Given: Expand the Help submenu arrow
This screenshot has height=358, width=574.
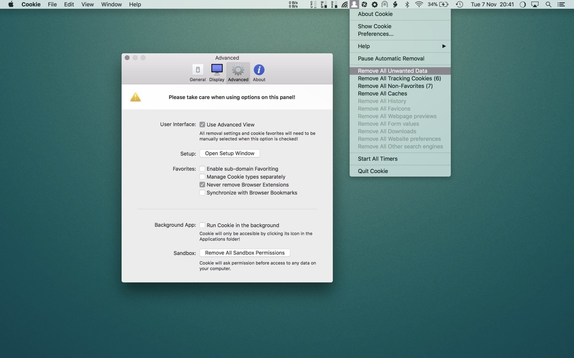Looking at the screenshot, I should pyautogui.click(x=444, y=46).
